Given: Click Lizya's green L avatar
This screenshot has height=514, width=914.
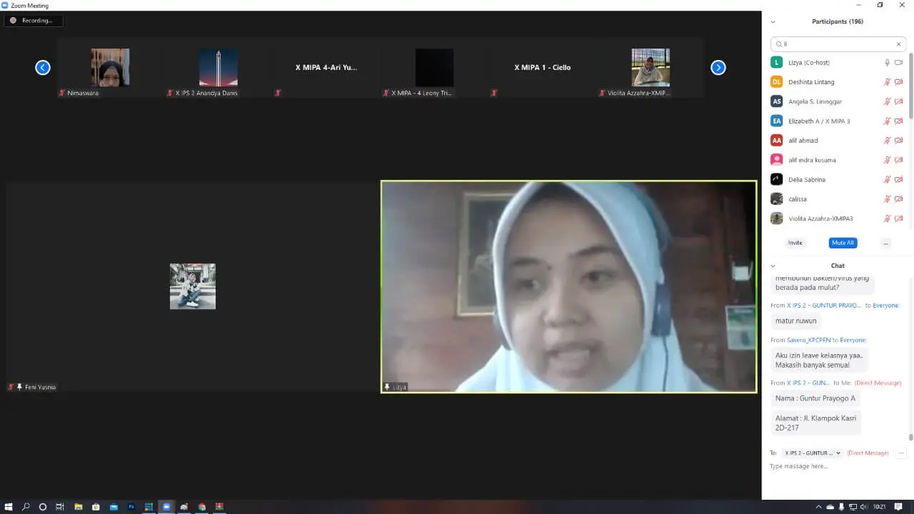Looking at the screenshot, I should [777, 63].
